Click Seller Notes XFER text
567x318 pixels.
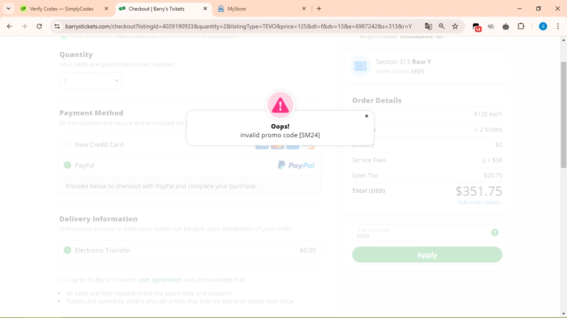tap(400, 71)
